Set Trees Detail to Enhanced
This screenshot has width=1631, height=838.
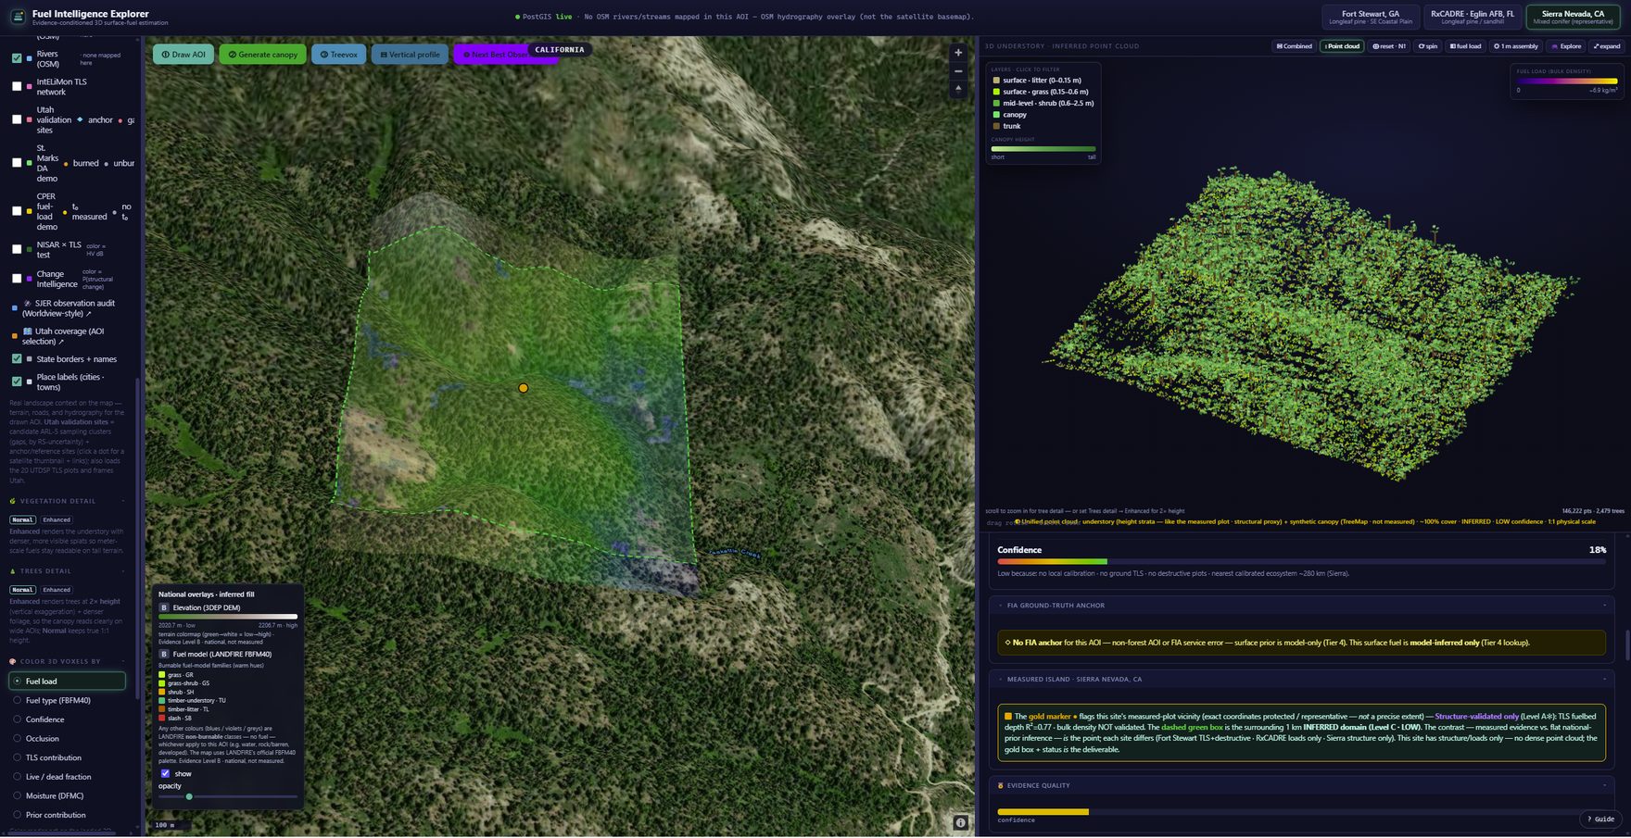click(x=56, y=590)
